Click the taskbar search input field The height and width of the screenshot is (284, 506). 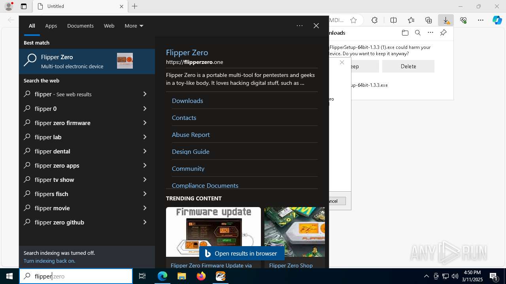(76, 276)
